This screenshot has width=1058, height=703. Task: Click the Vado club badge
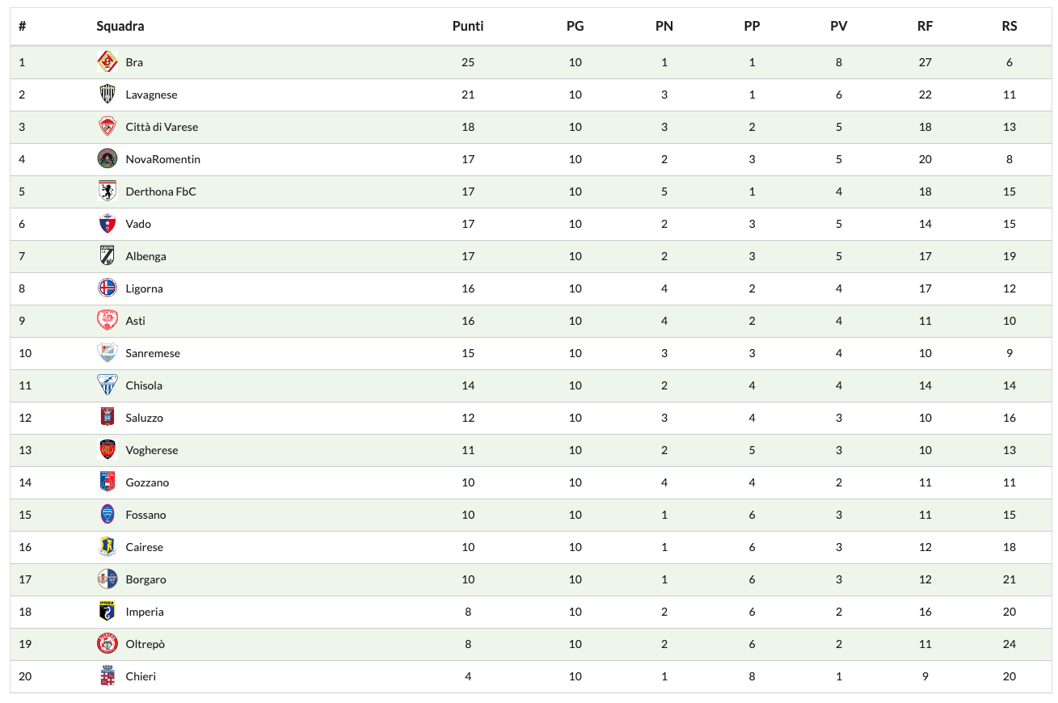tap(107, 224)
